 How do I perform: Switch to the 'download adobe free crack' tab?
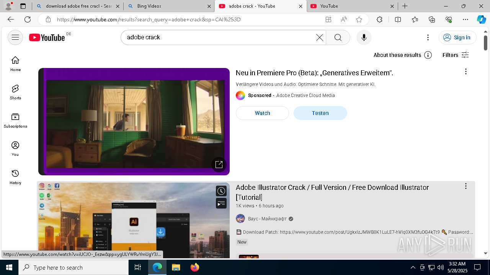[78, 6]
